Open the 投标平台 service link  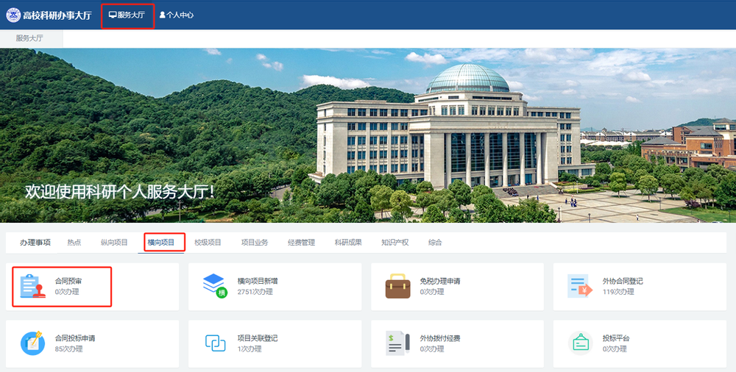click(616, 338)
